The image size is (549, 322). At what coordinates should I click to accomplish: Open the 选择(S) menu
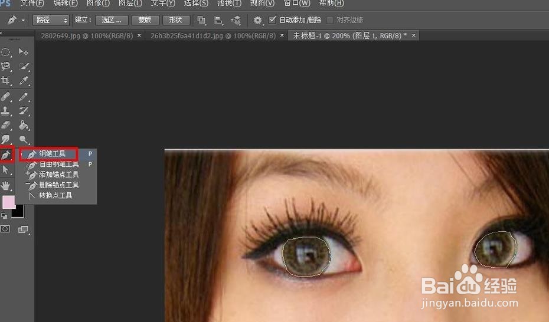196,3
